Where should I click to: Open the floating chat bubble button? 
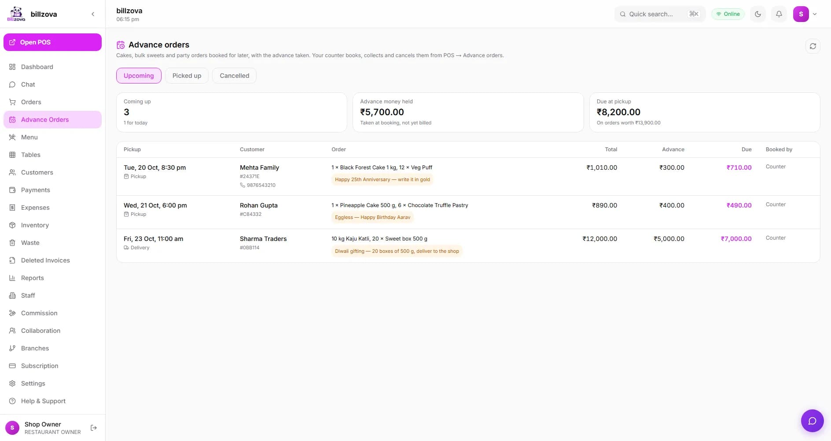813,421
